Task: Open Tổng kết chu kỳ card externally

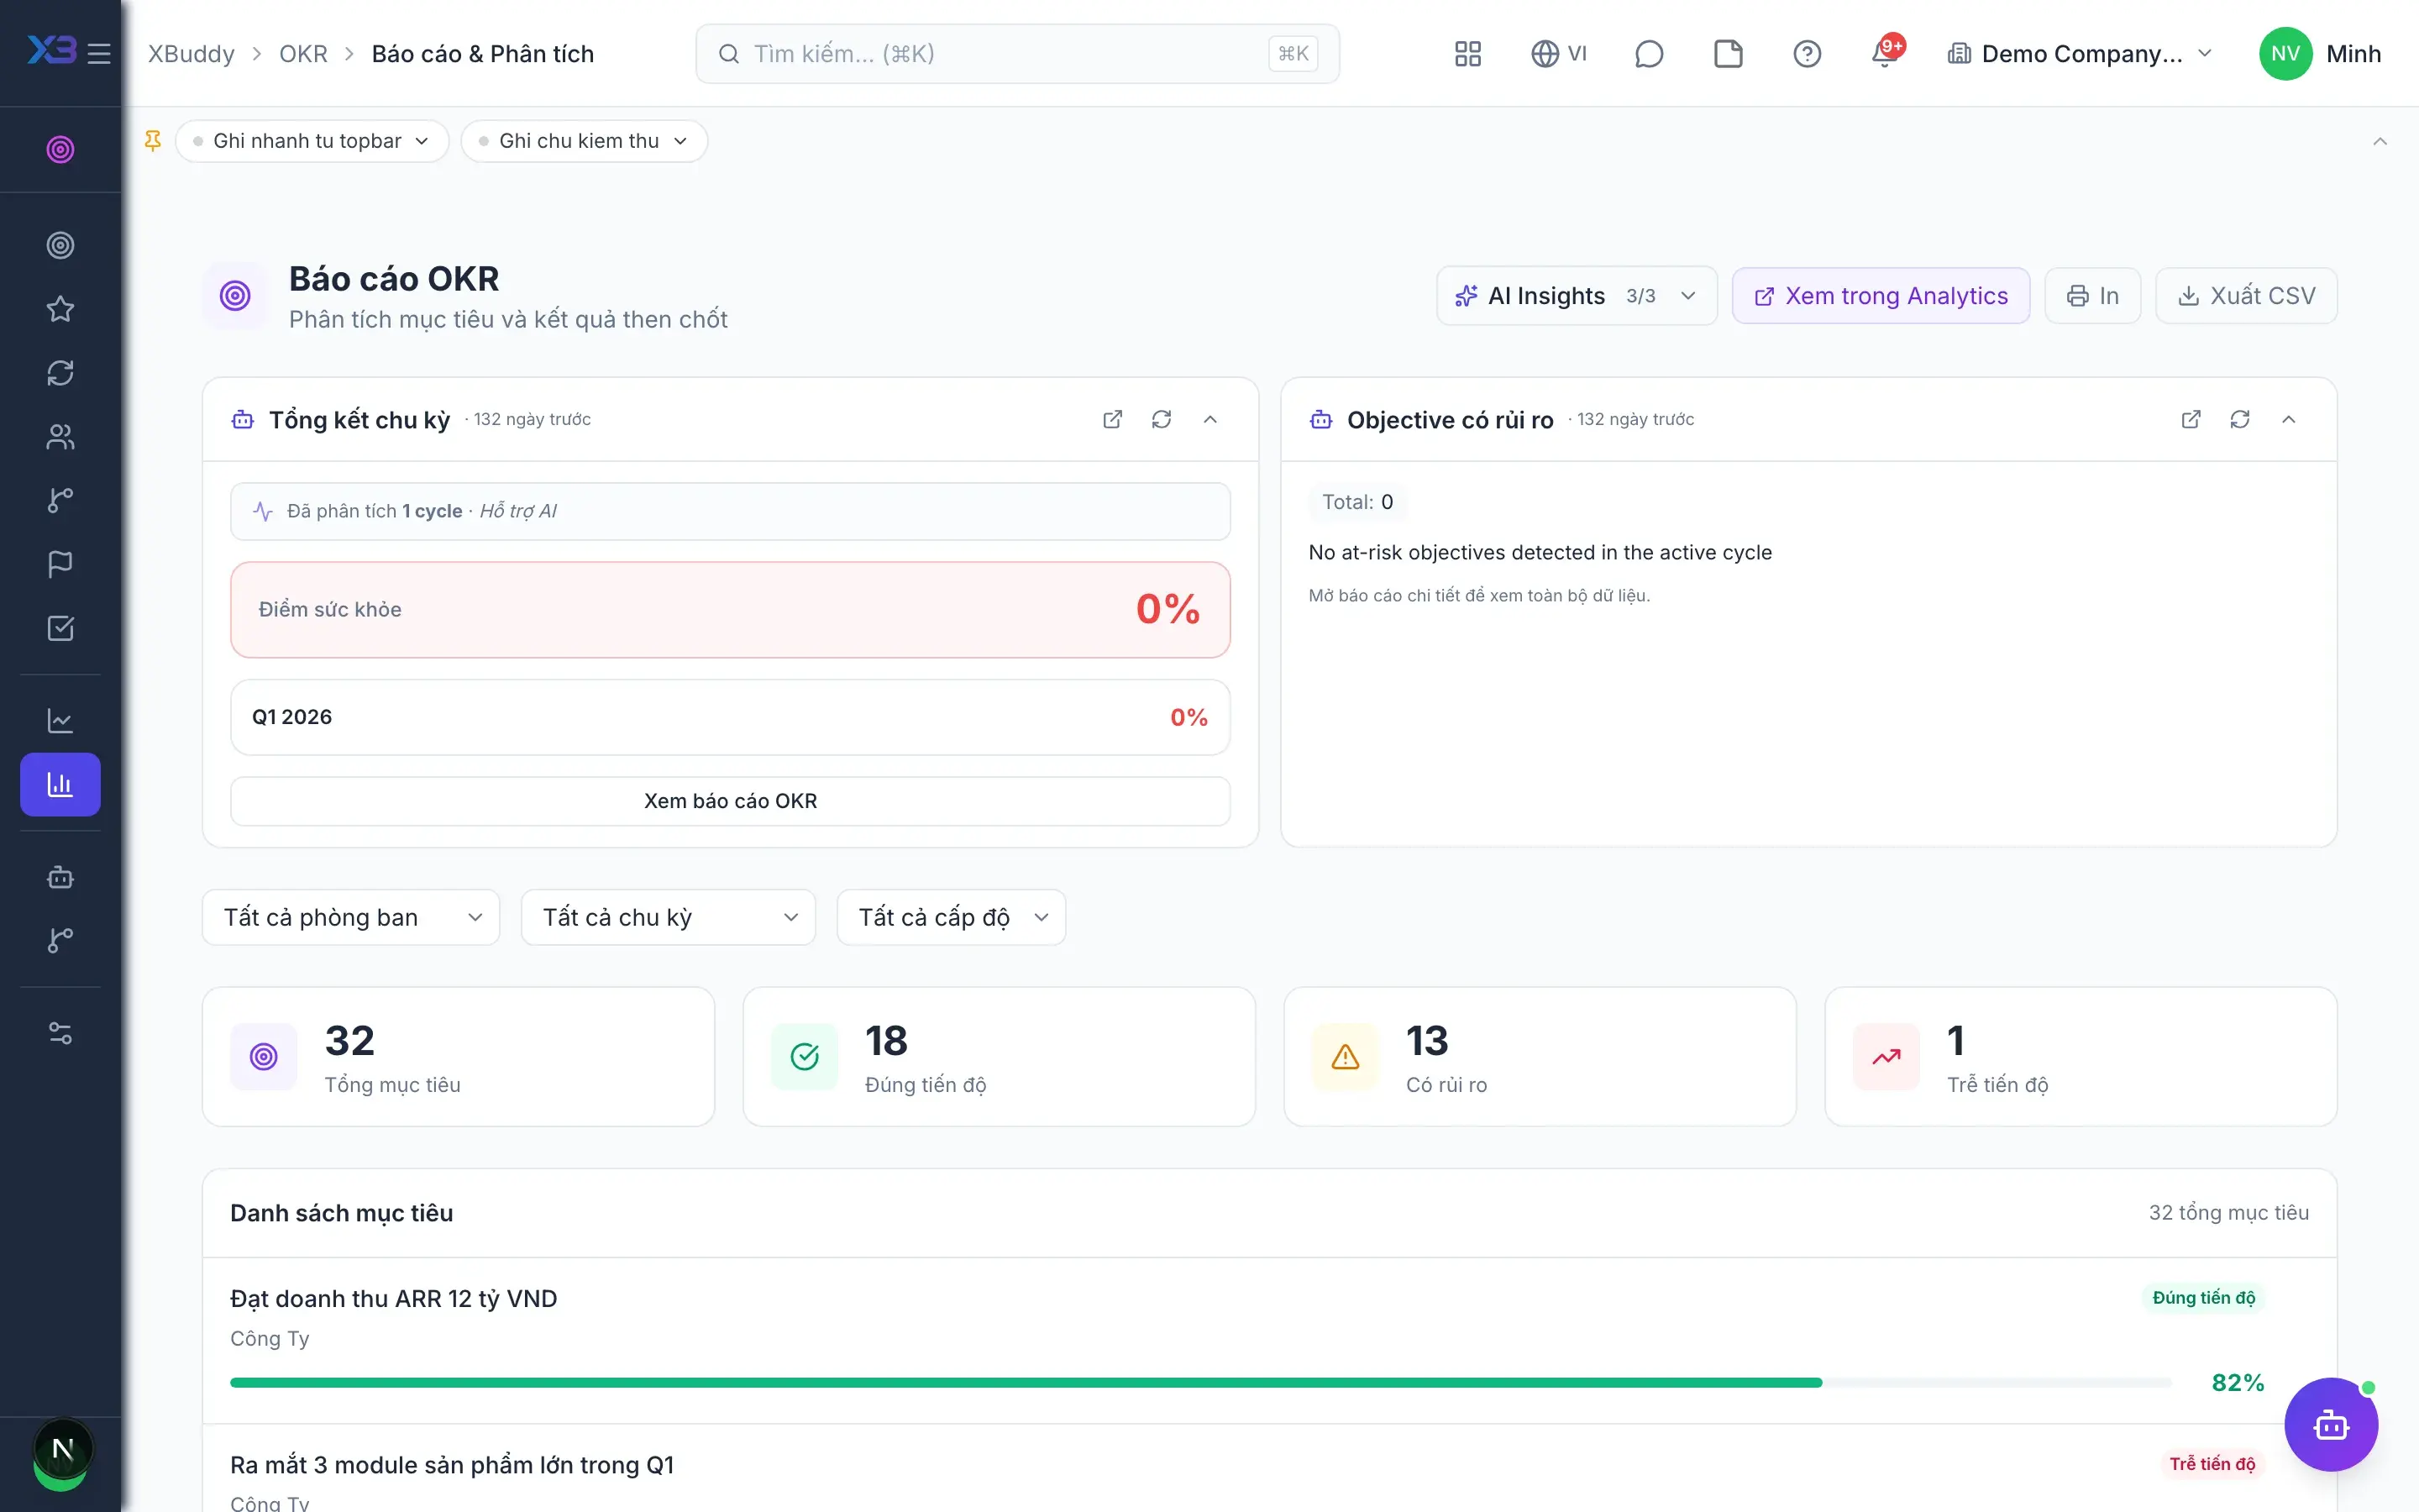Action: click(1113, 419)
